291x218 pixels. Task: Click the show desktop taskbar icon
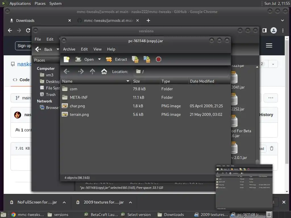(3, 215)
